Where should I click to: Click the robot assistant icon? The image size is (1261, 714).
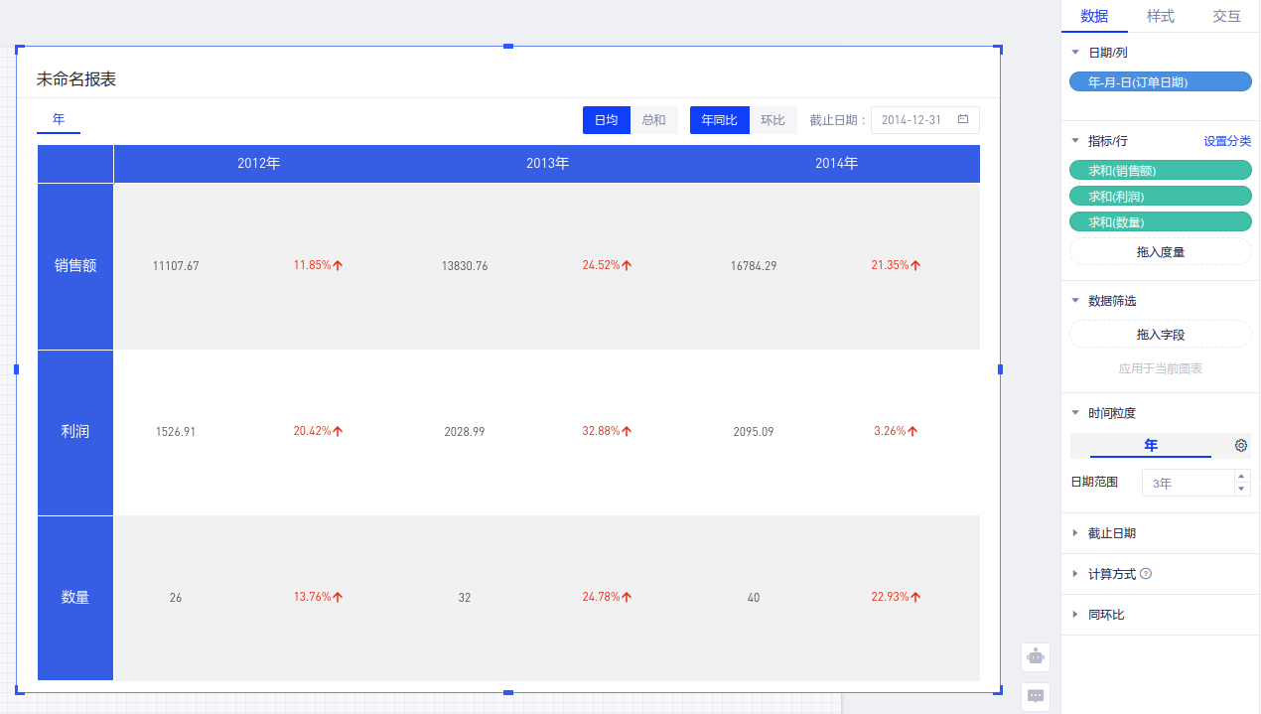[1036, 656]
